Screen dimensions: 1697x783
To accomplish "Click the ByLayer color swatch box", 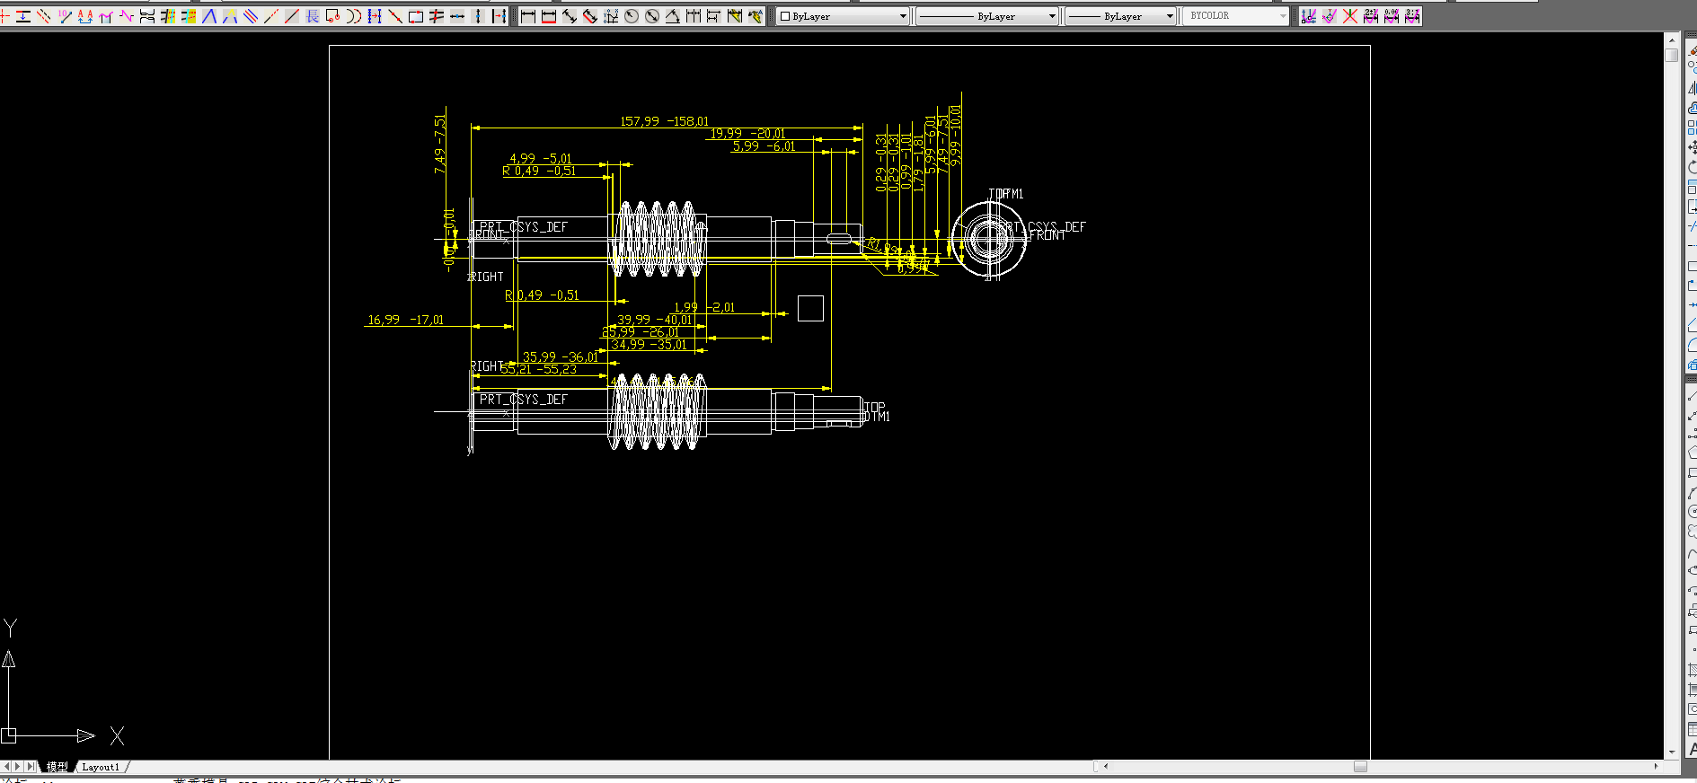I will pos(784,16).
